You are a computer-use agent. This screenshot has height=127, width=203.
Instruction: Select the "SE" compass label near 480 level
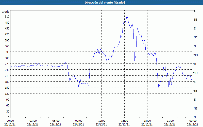tap(195, 20)
